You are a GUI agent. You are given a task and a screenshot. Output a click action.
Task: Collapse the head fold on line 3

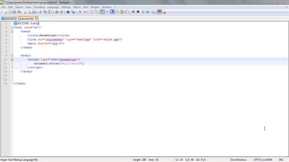point(12,31)
